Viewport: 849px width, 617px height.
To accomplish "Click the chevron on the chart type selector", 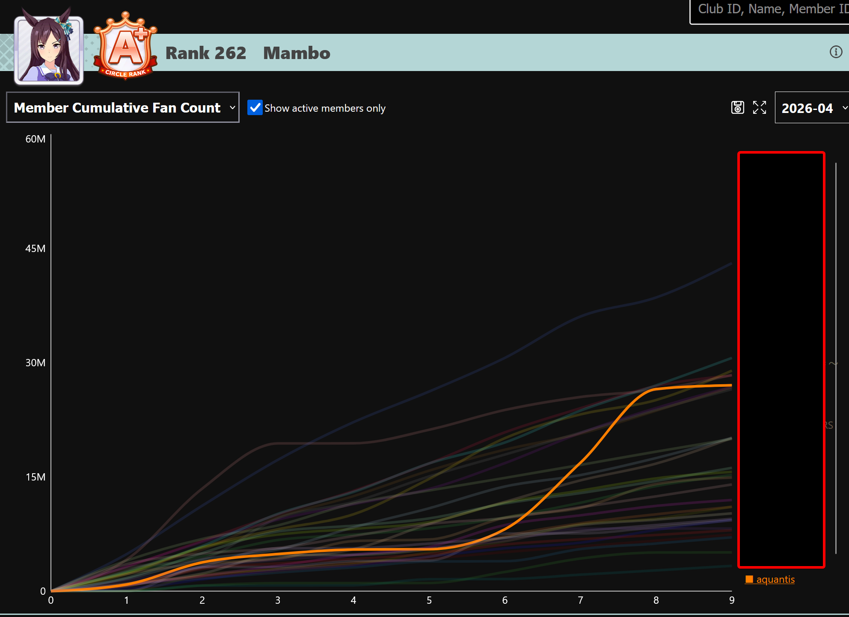I will click(232, 108).
